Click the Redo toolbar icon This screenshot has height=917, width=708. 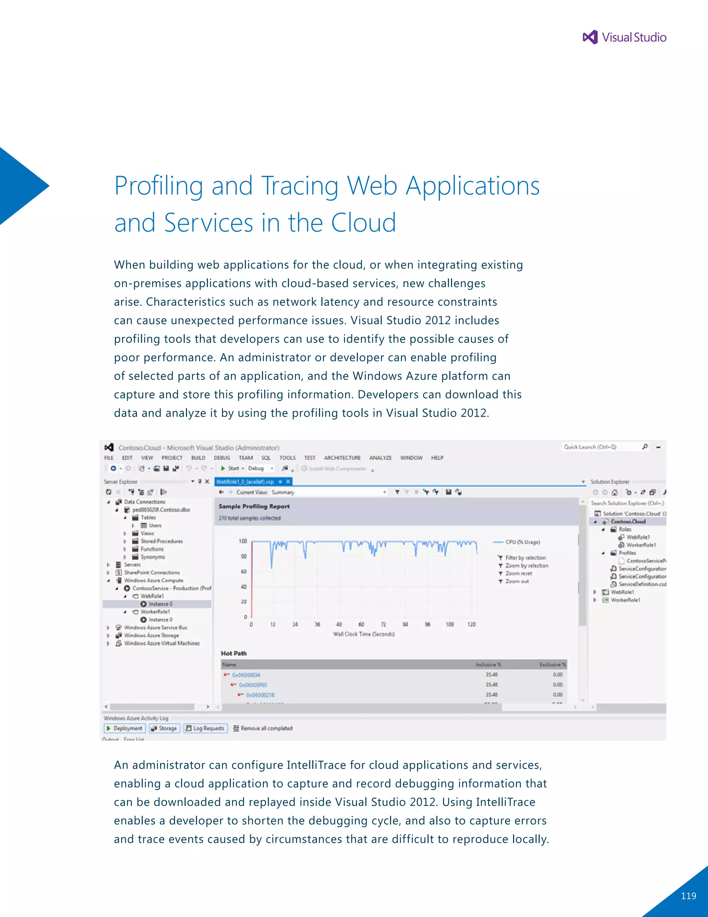[204, 469]
